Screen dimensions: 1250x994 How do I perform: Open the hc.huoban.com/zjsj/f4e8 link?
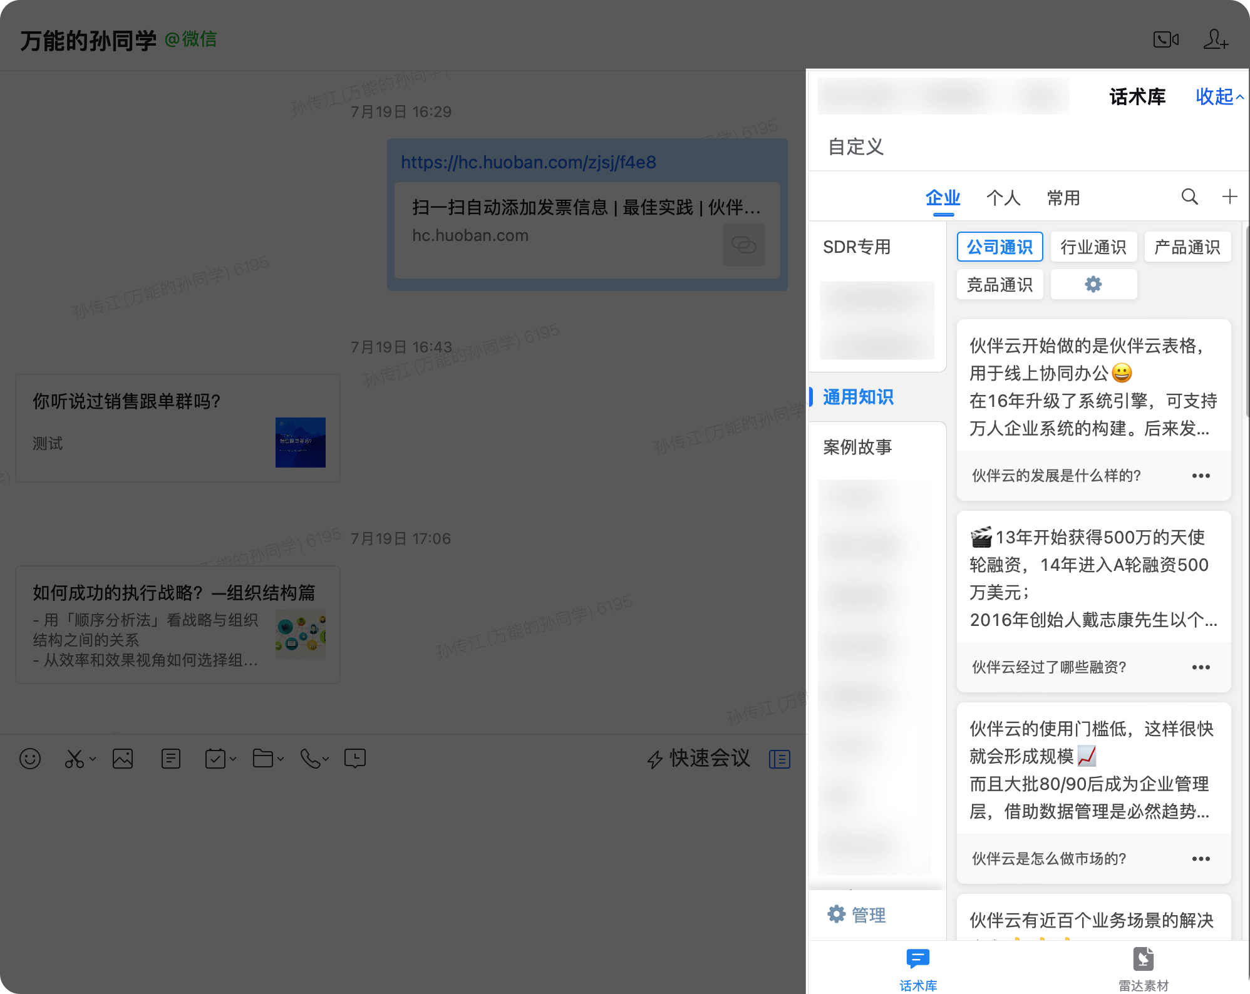(529, 162)
